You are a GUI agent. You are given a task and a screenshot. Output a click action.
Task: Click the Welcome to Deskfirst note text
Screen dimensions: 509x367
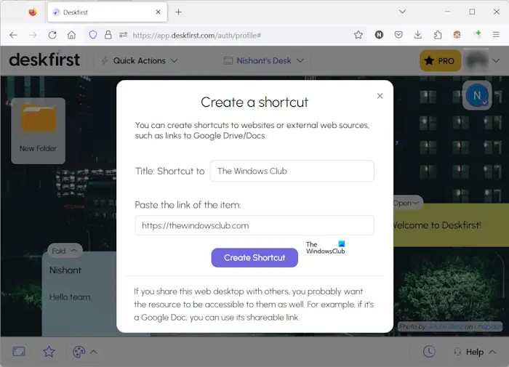point(437,225)
